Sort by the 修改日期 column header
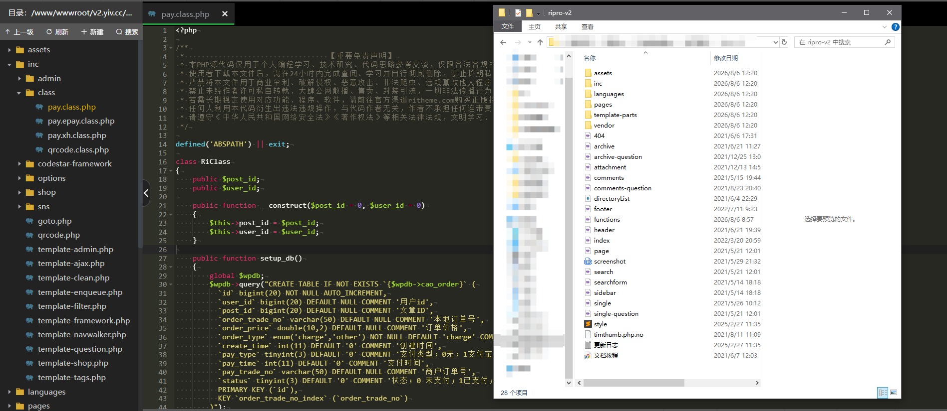The image size is (947, 411). pyautogui.click(x=726, y=58)
